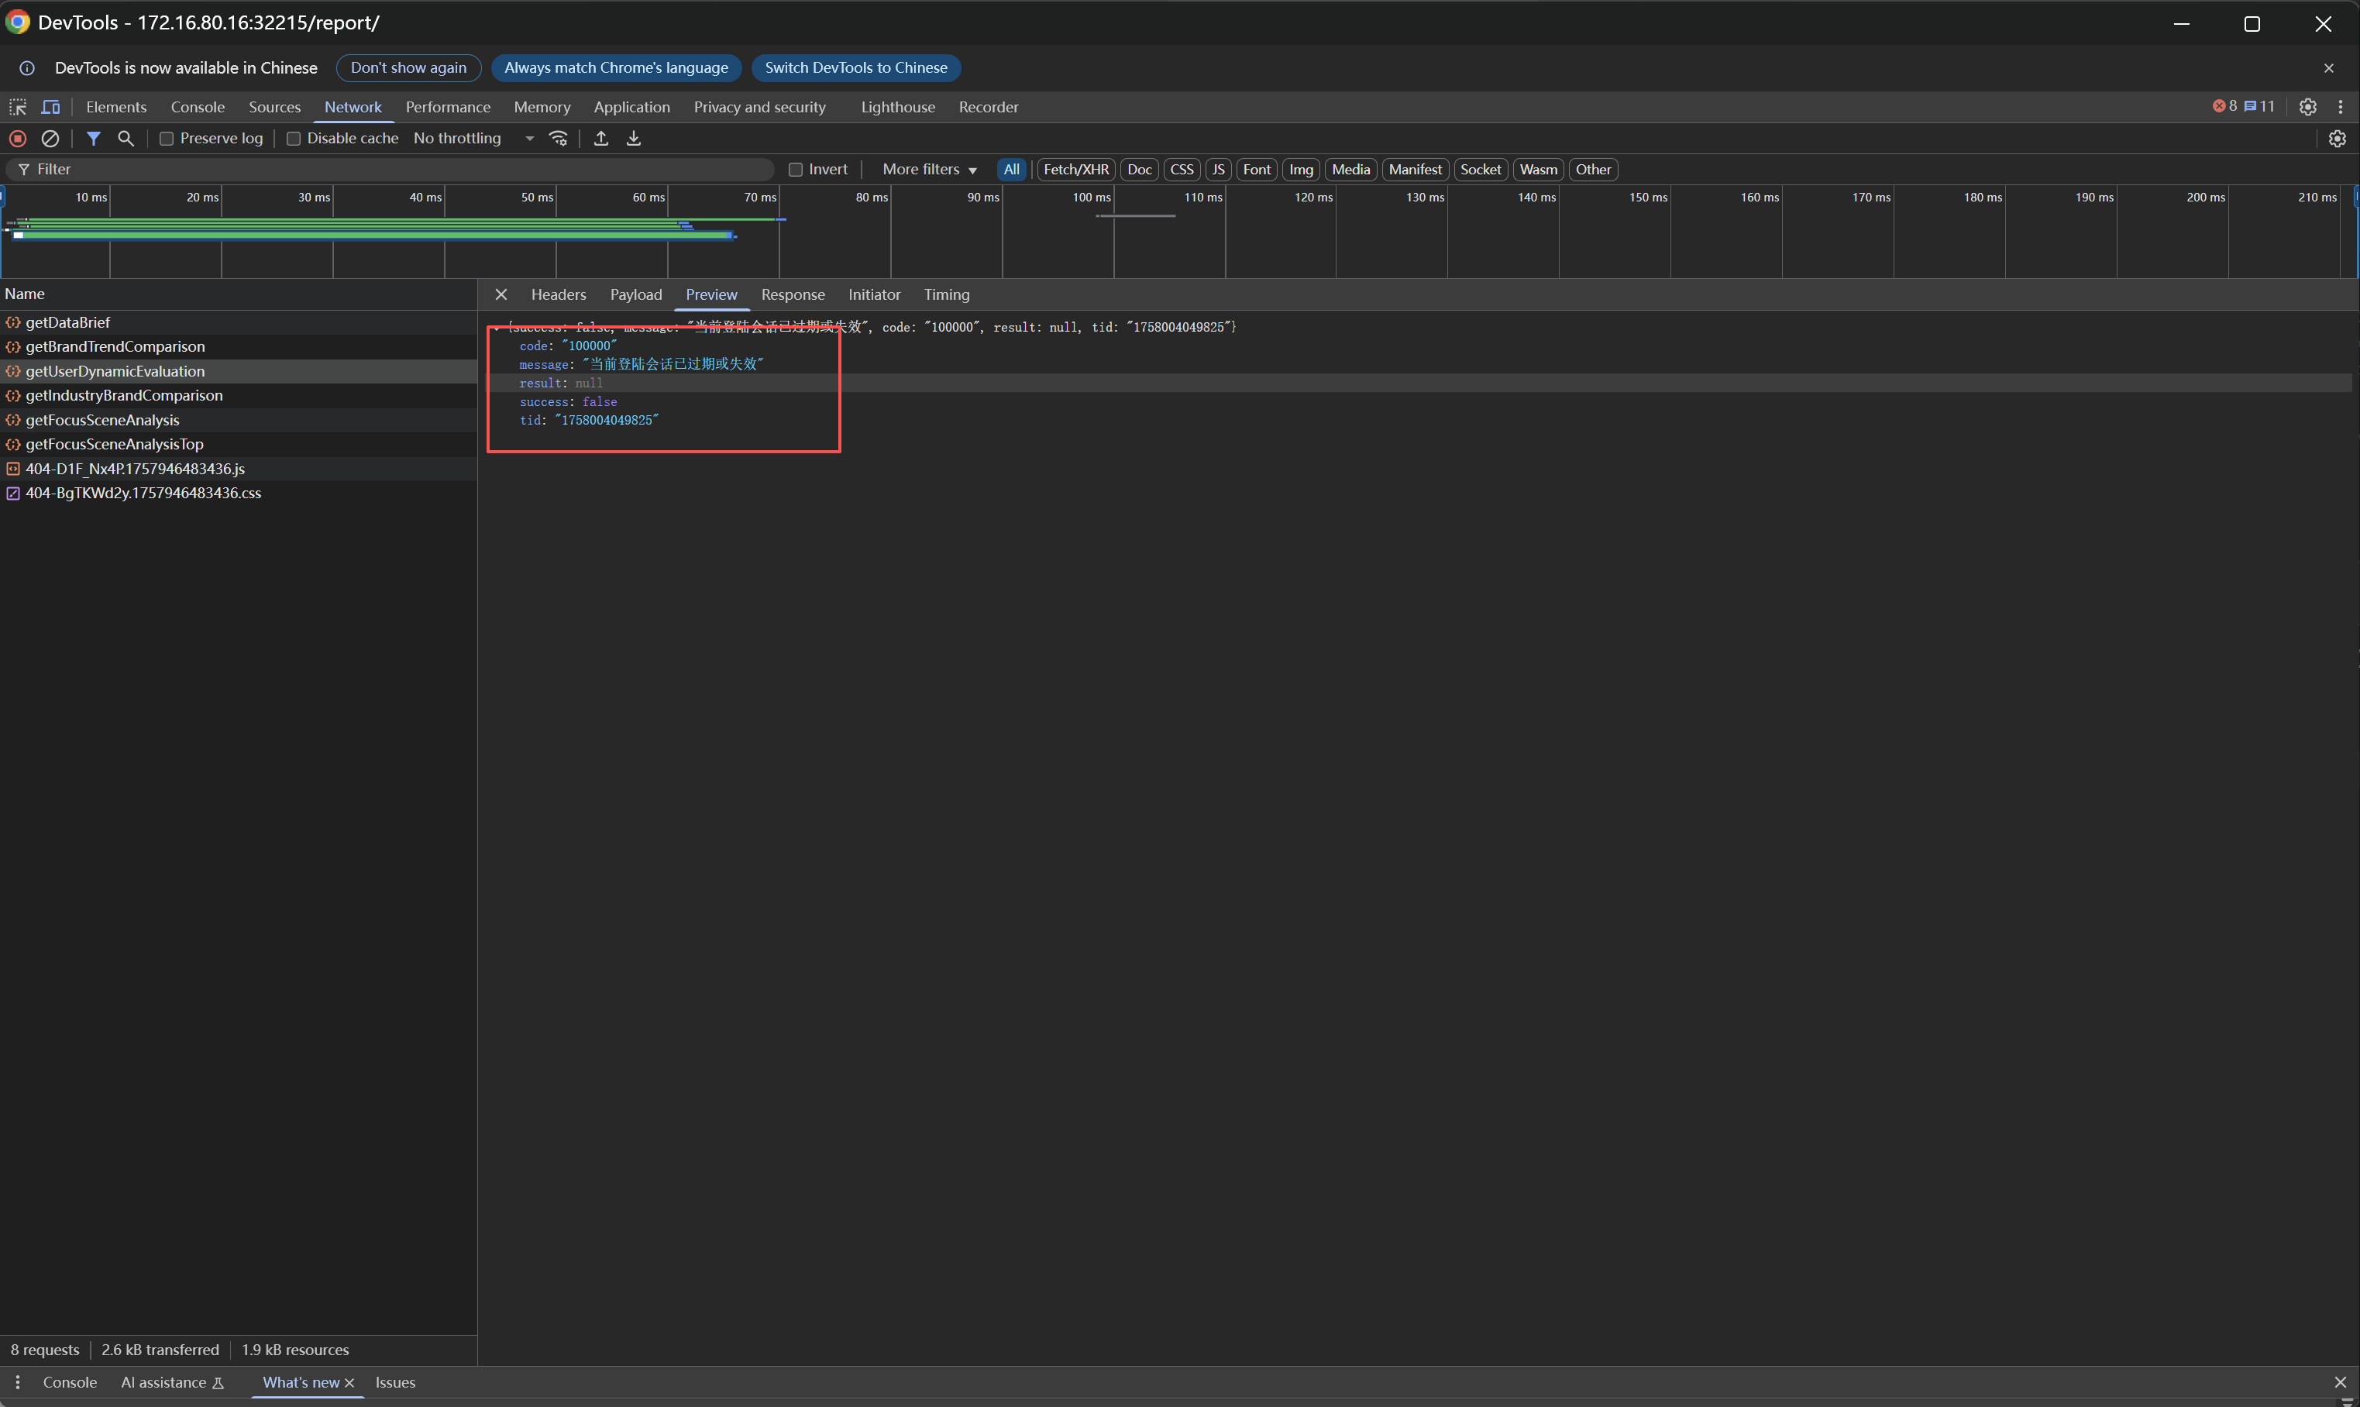Toggle the Doc type filter

click(1140, 170)
